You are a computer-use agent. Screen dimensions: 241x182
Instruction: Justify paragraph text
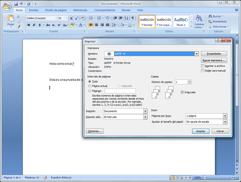coord(108,25)
